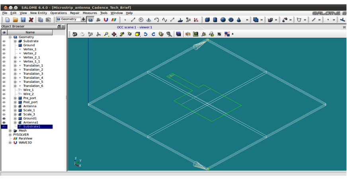Click the red X close study icon
The image size is (347, 180).
[31, 20]
